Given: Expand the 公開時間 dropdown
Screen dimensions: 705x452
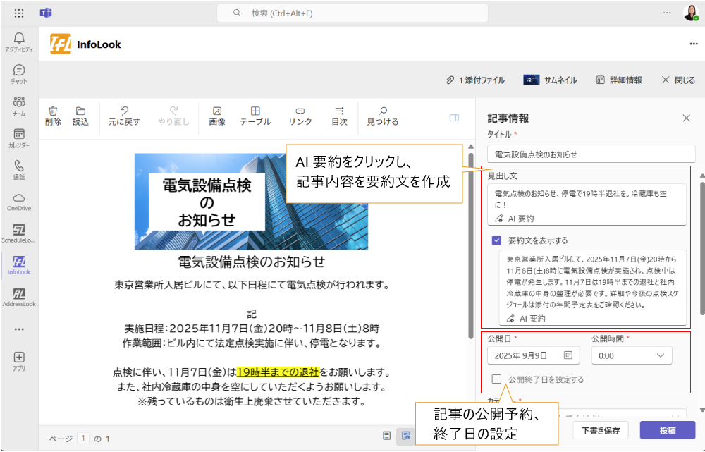Looking at the screenshot, I should click(631, 356).
